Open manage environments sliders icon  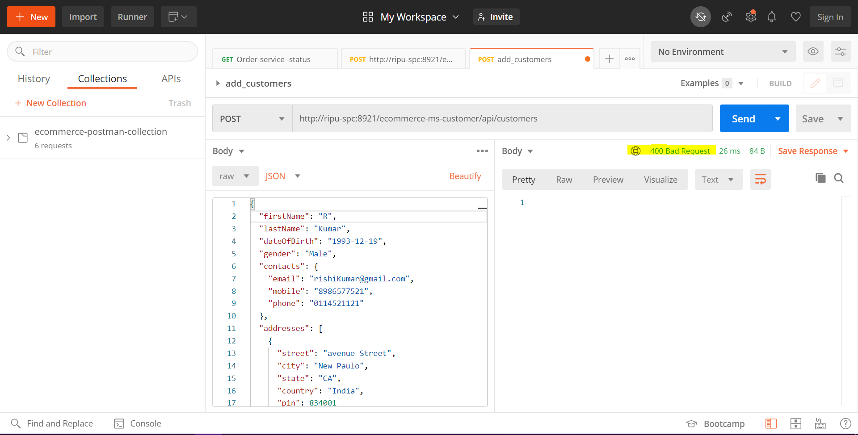(841, 51)
